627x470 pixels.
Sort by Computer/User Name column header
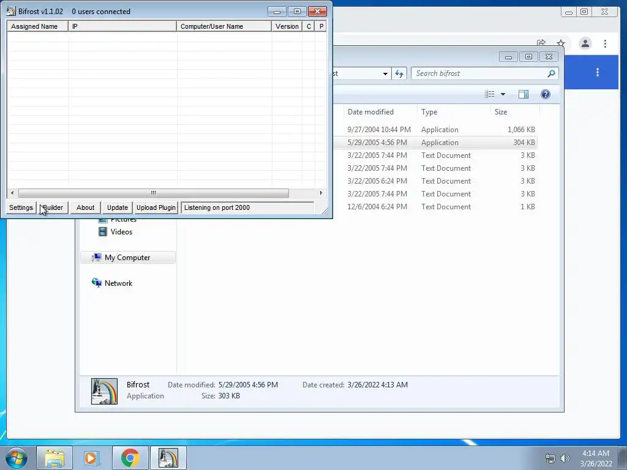click(224, 26)
